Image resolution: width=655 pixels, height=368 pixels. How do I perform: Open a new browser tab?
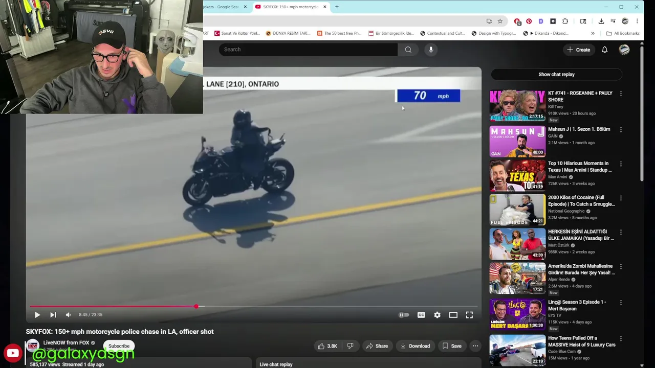tap(337, 7)
